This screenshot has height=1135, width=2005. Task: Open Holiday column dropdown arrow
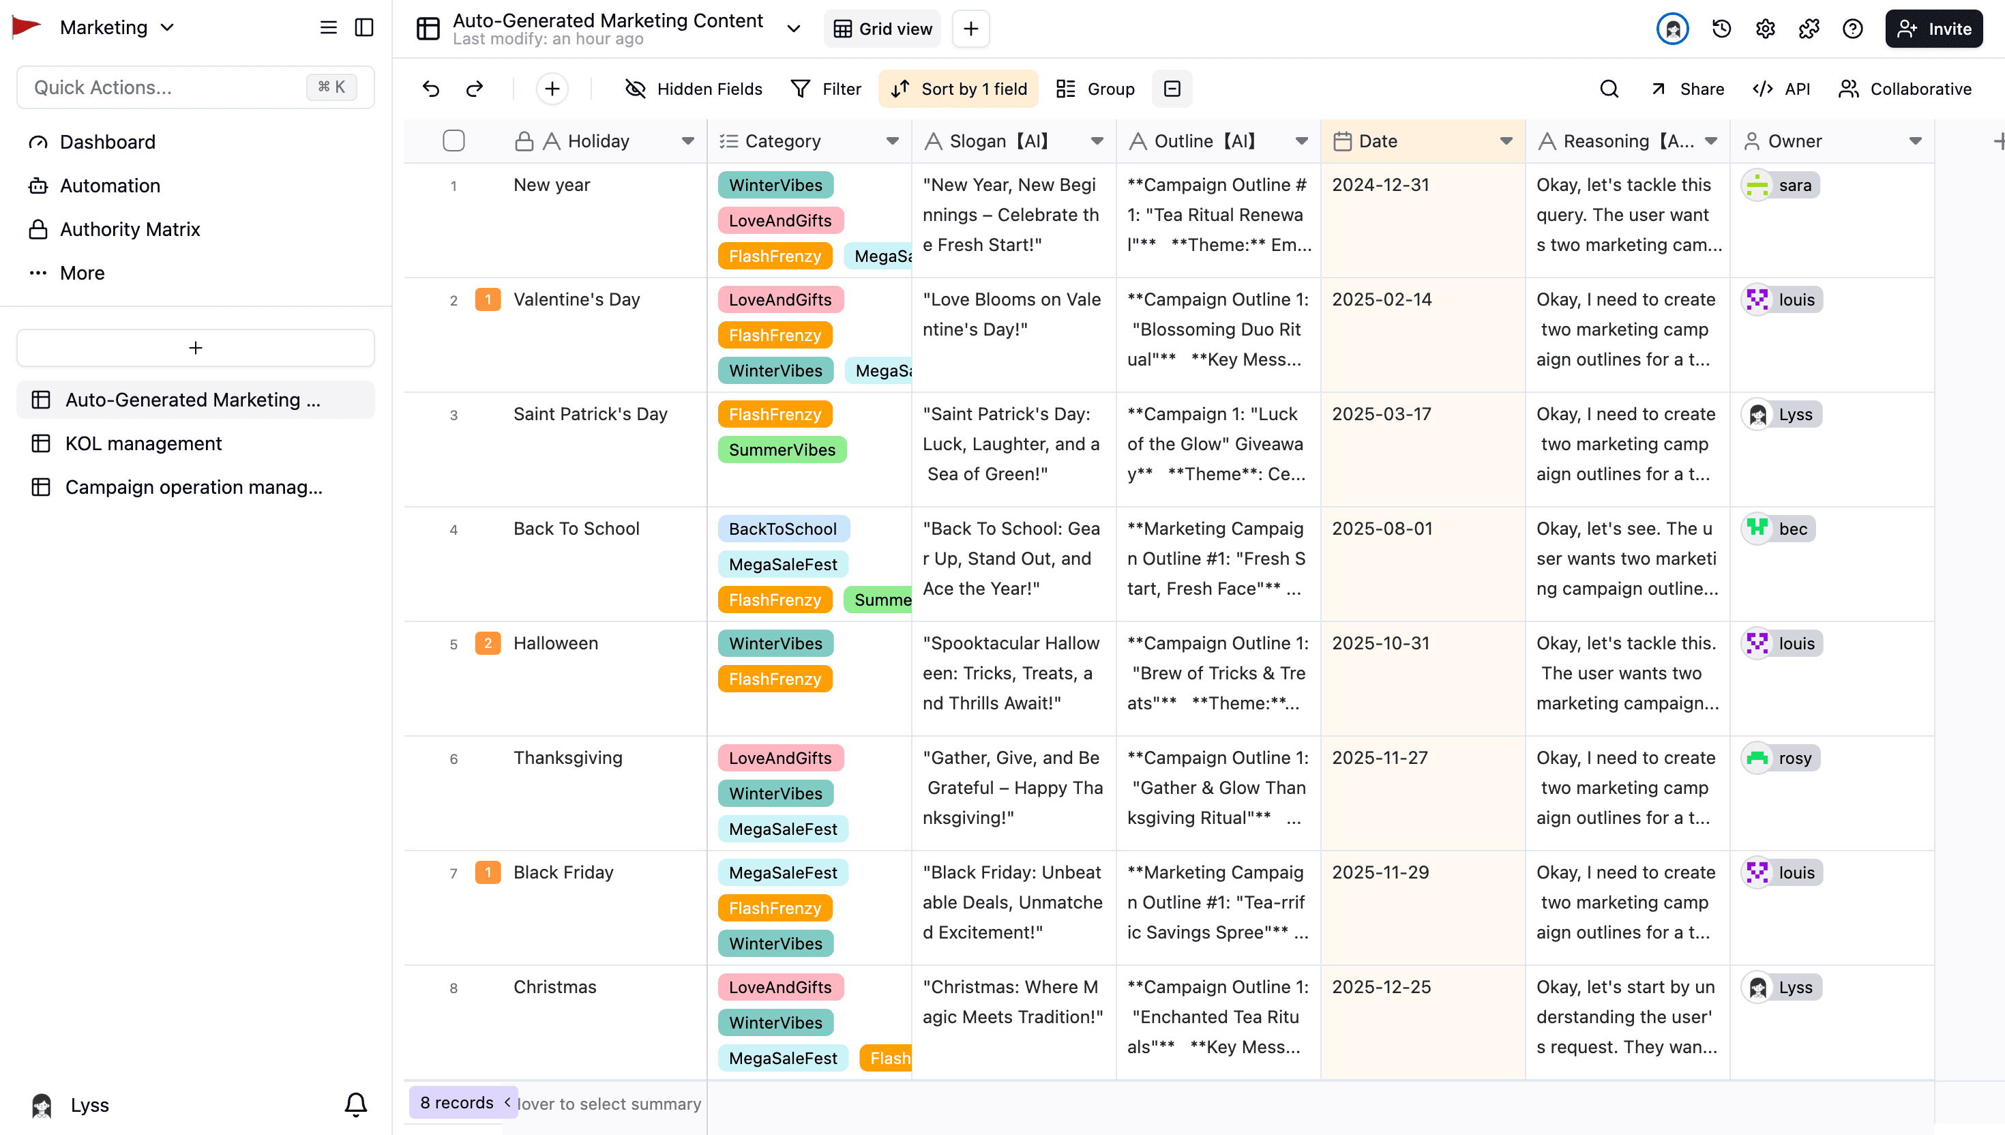tap(688, 141)
